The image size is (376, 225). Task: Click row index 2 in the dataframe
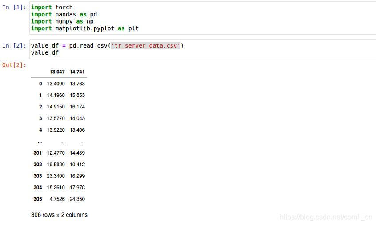tap(40, 107)
